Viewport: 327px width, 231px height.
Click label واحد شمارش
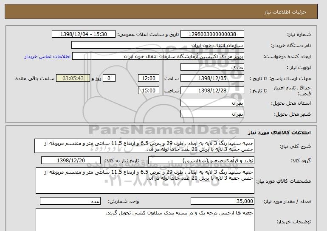click(x=123, y=201)
